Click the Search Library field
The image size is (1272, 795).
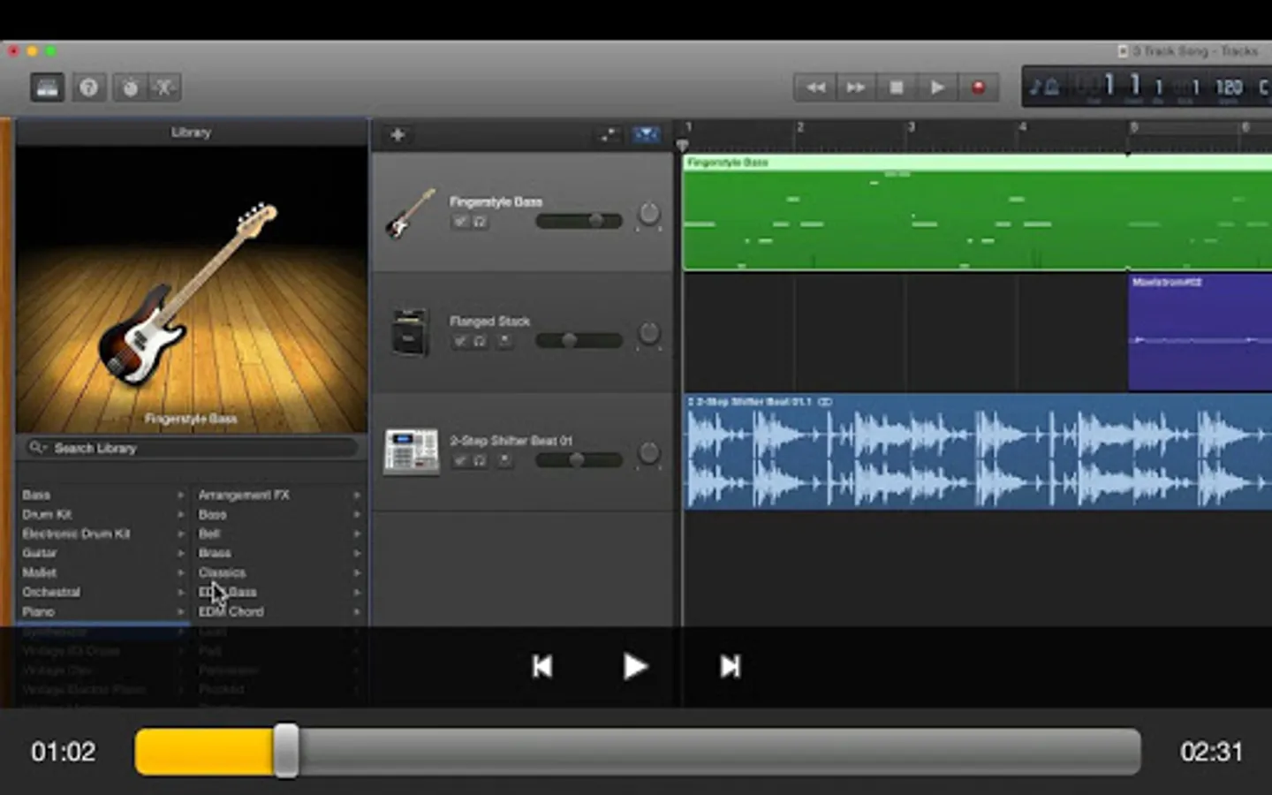click(193, 448)
